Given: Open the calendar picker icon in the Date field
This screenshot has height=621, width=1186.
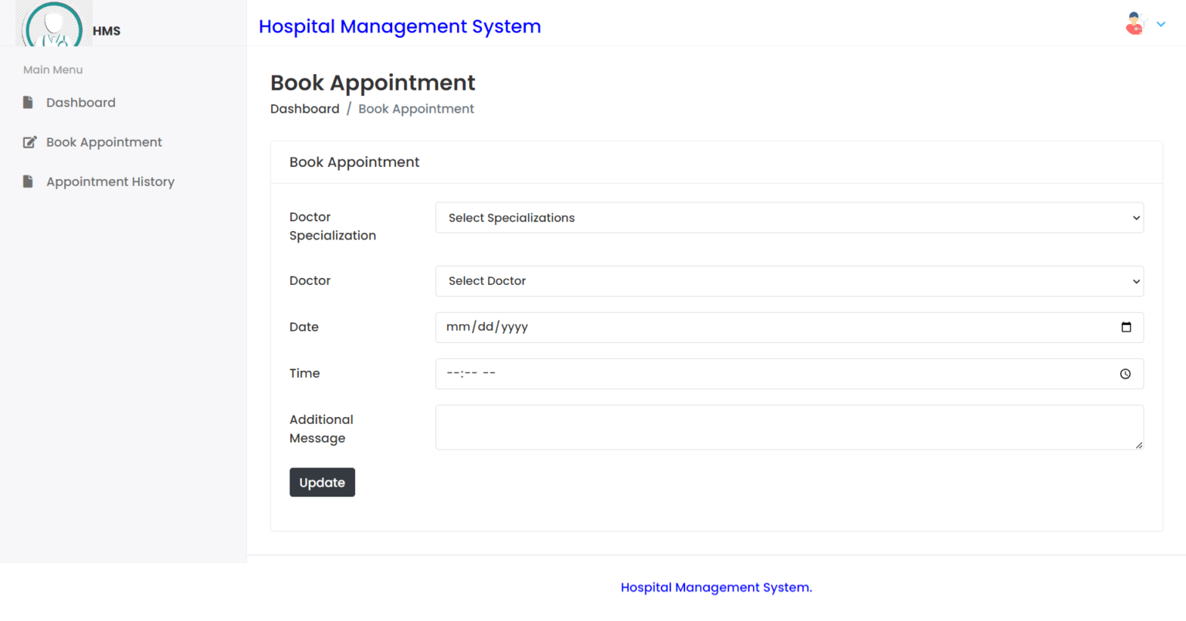Looking at the screenshot, I should pos(1127,327).
